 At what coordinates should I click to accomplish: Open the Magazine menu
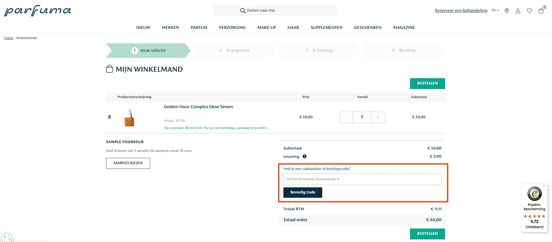(404, 27)
